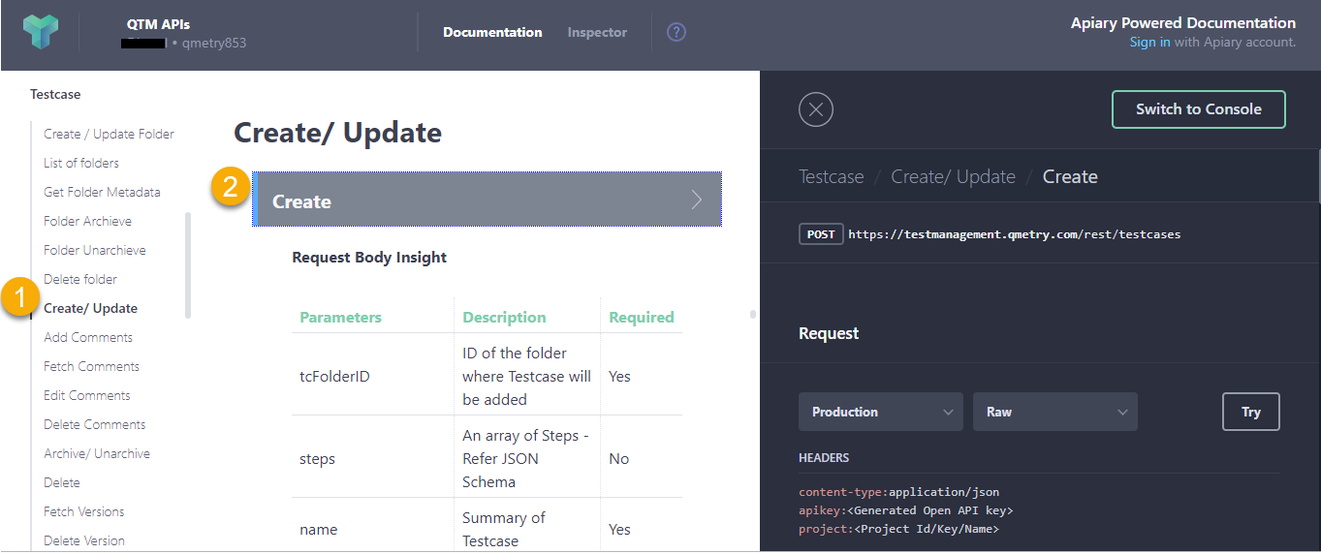The image size is (1321, 554).
Task: Select List of folders in sidebar
Action: (81, 163)
